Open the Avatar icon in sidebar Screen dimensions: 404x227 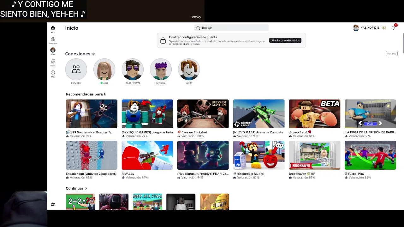[53, 50]
